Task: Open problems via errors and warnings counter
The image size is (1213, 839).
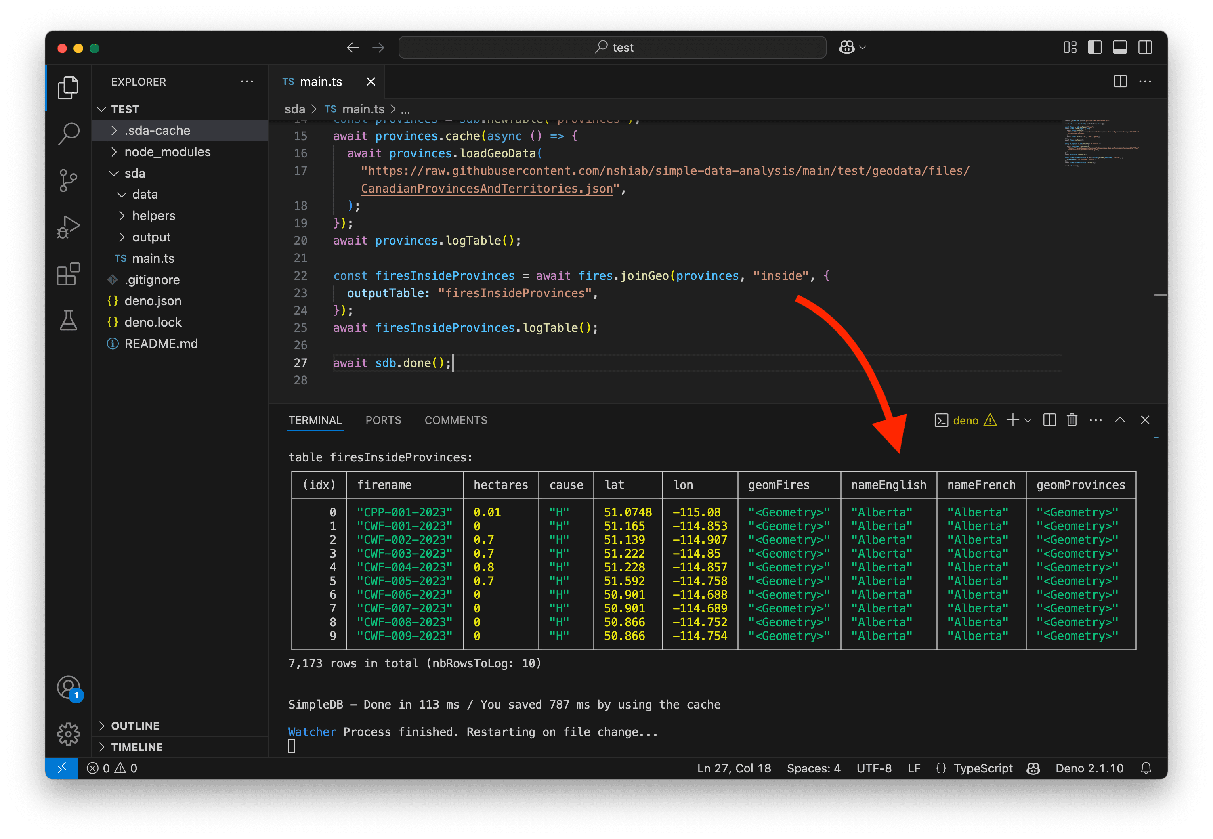Action: (112, 769)
